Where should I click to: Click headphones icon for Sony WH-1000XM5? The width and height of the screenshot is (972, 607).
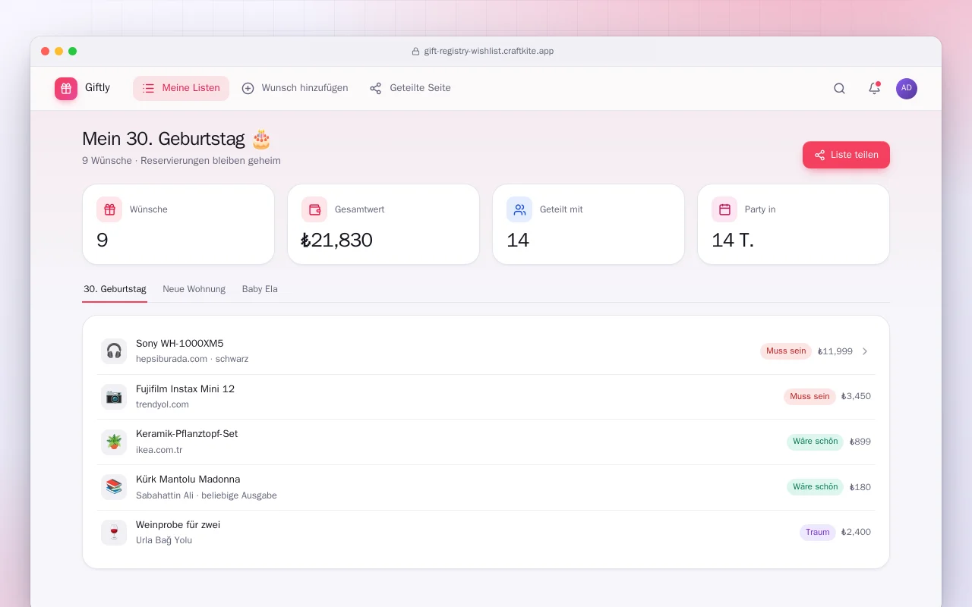coord(114,351)
